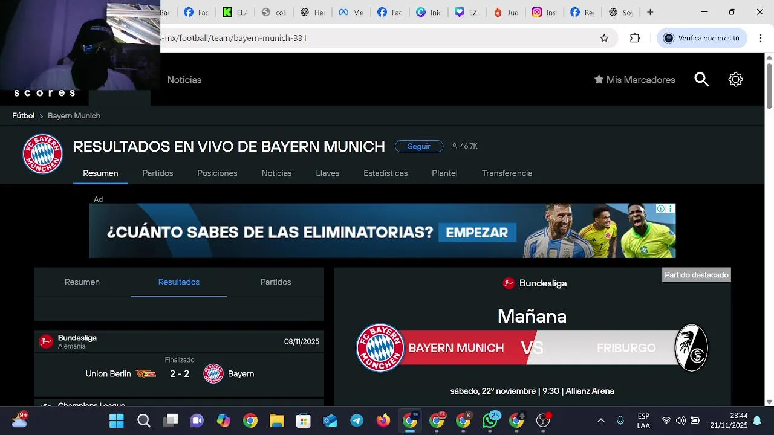This screenshot has height=435, width=774.
Task: Click the Partido destacado label
Action: (697, 275)
